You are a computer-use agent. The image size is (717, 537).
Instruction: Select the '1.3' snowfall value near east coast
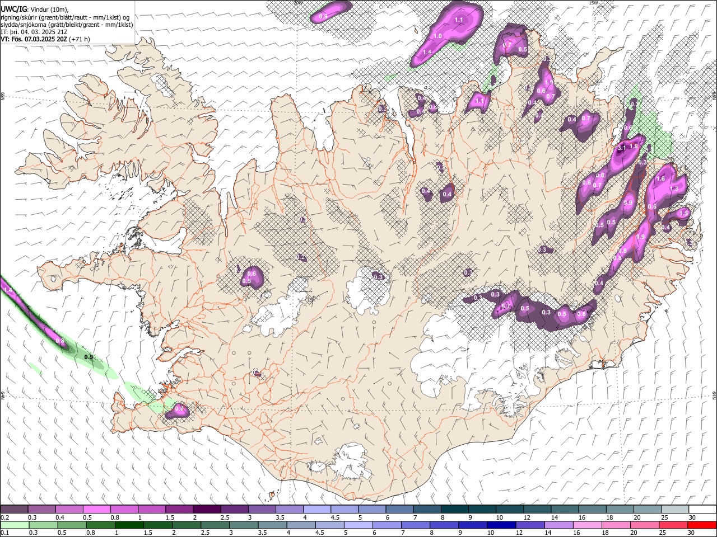(674, 189)
